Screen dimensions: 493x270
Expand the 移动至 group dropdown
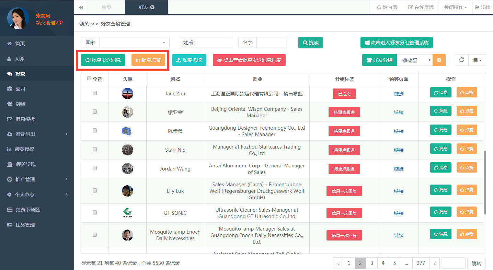pos(414,60)
